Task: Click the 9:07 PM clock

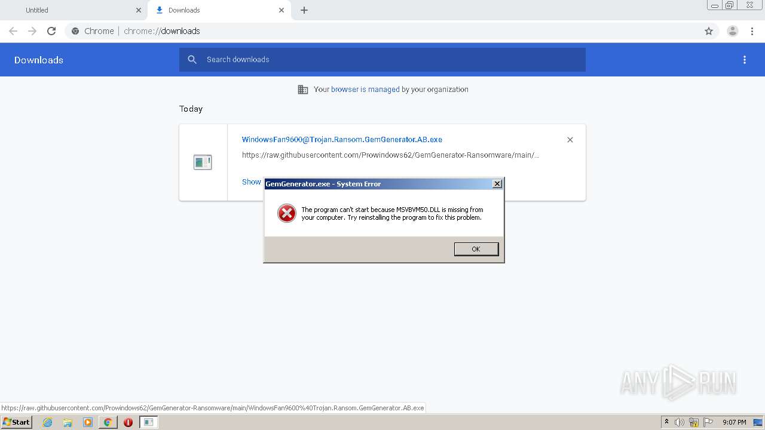Action: 734,422
